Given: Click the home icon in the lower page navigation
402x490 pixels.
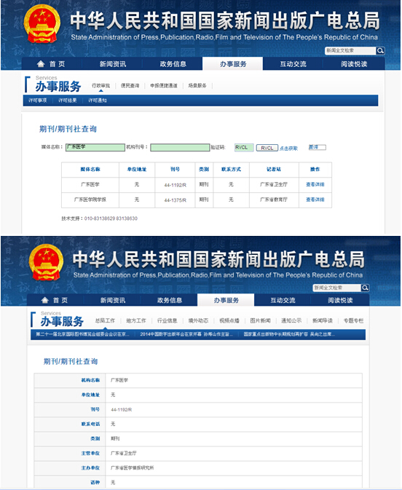Looking at the screenshot, I should (x=45, y=300).
